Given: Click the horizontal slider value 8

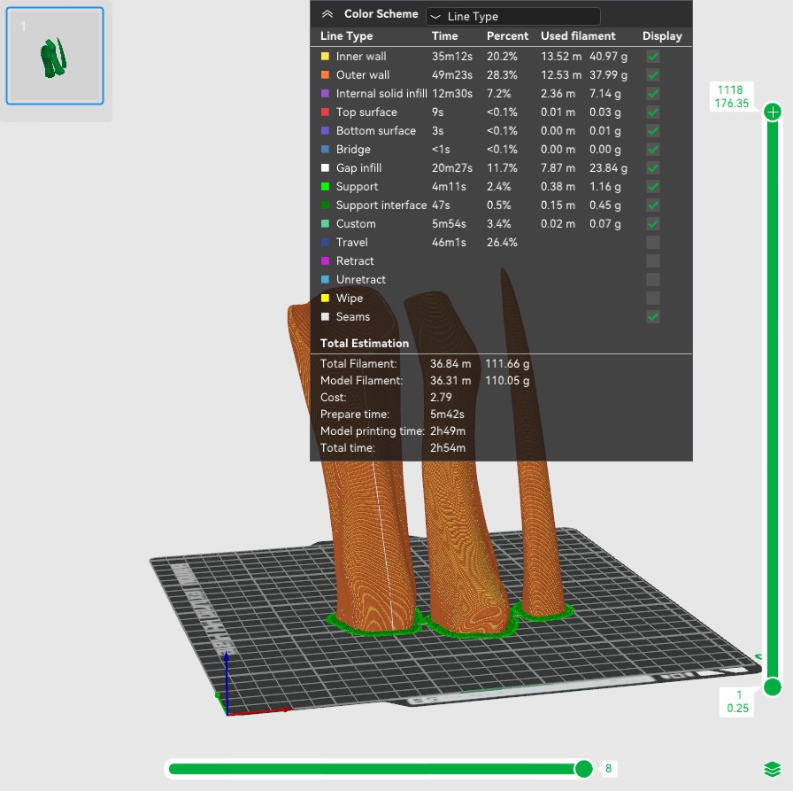Looking at the screenshot, I should click(608, 769).
